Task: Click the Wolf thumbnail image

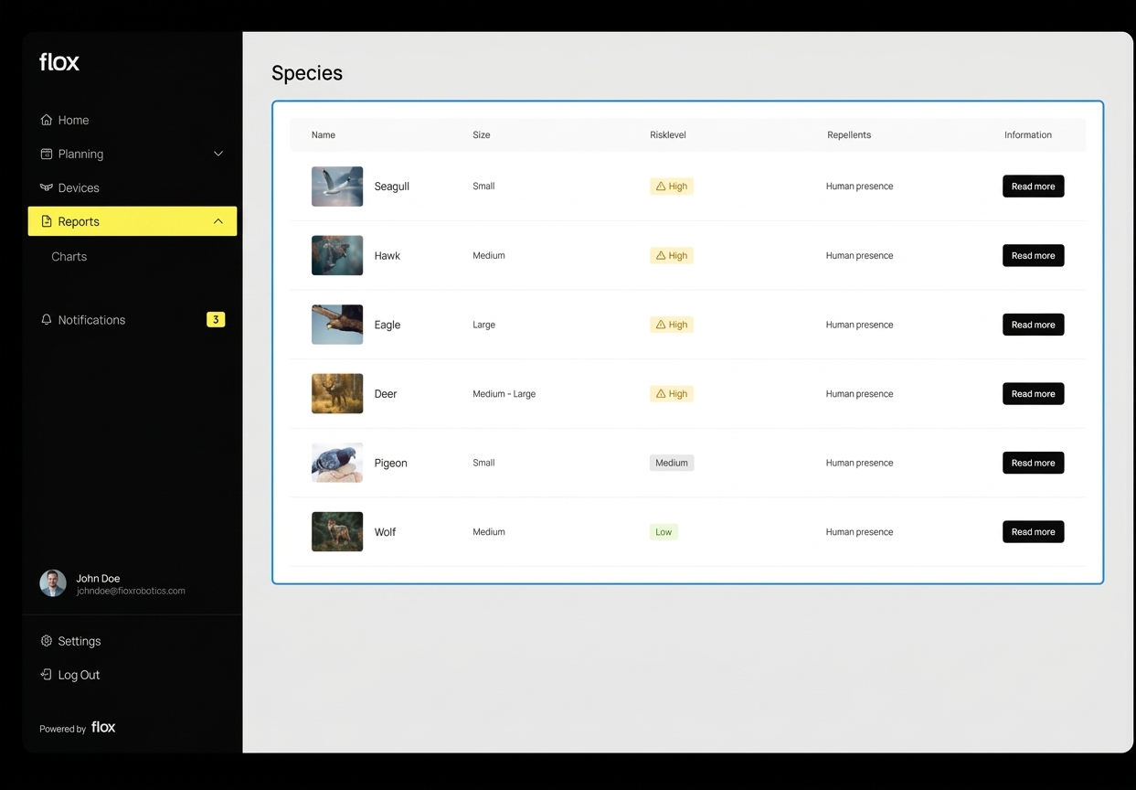Action: click(337, 532)
